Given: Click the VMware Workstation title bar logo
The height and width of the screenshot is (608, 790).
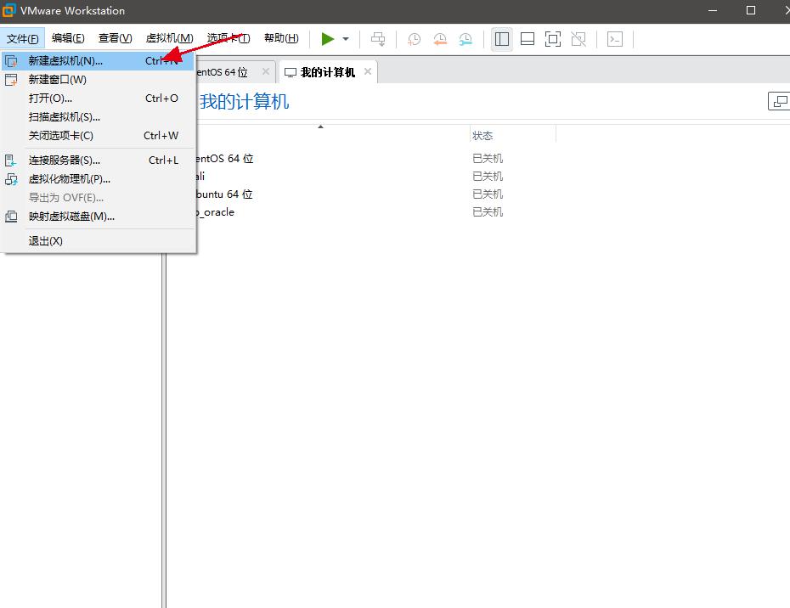Looking at the screenshot, I should pyautogui.click(x=9, y=10).
